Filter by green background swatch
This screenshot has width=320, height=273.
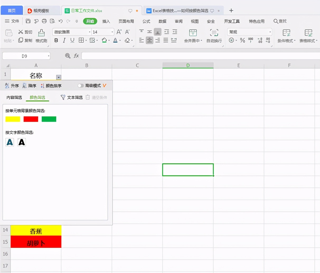[49, 119]
